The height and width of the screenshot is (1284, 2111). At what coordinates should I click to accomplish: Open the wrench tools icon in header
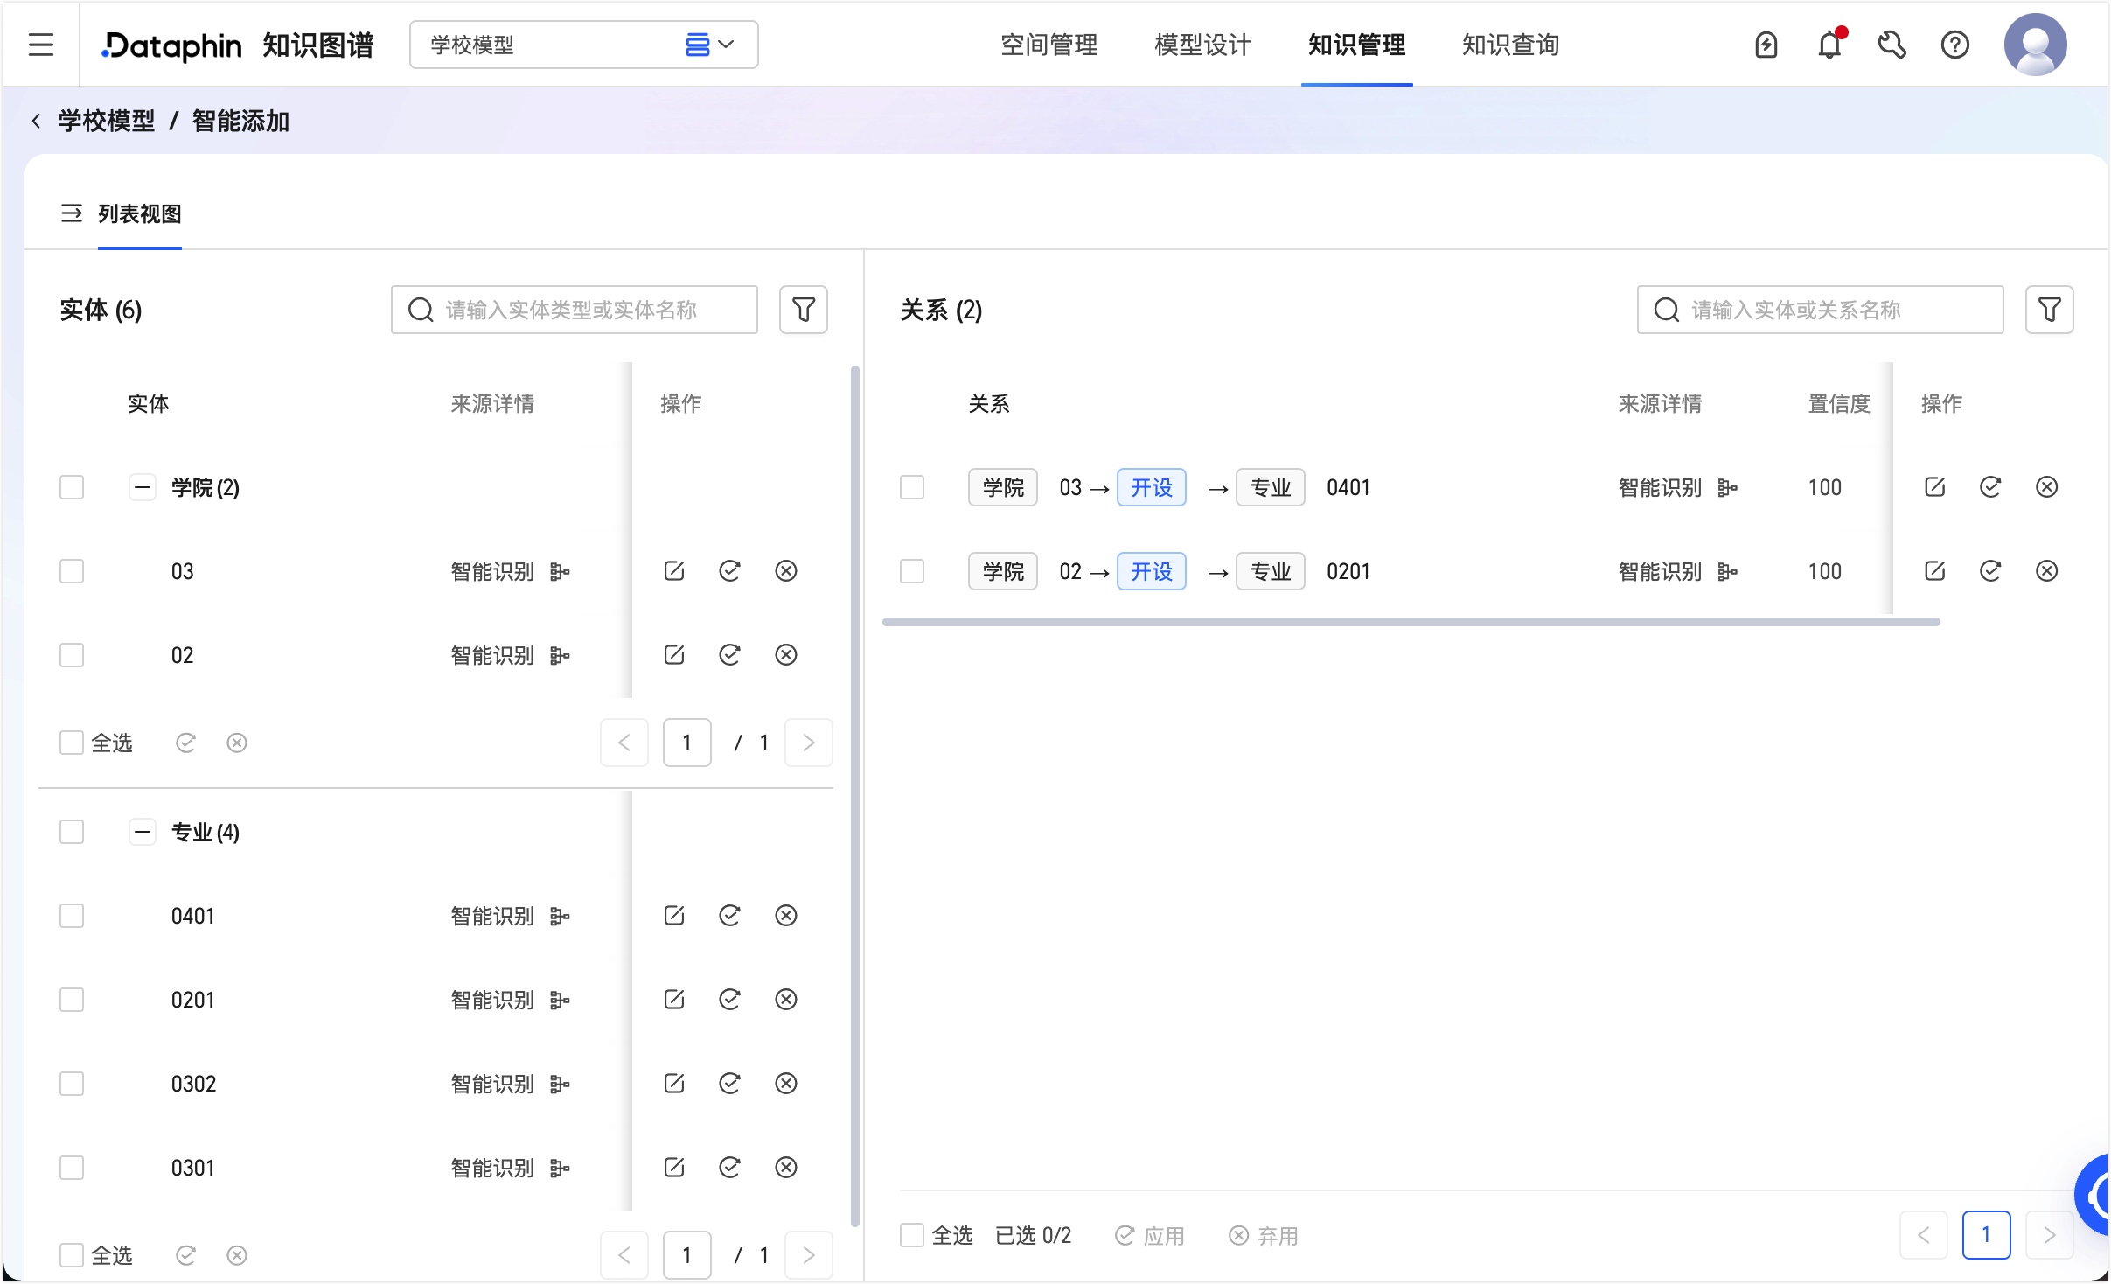coord(1892,45)
